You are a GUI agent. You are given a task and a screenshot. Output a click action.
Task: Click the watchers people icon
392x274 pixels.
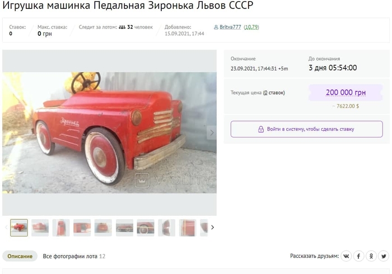pyautogui.click(x=122, y=27)
